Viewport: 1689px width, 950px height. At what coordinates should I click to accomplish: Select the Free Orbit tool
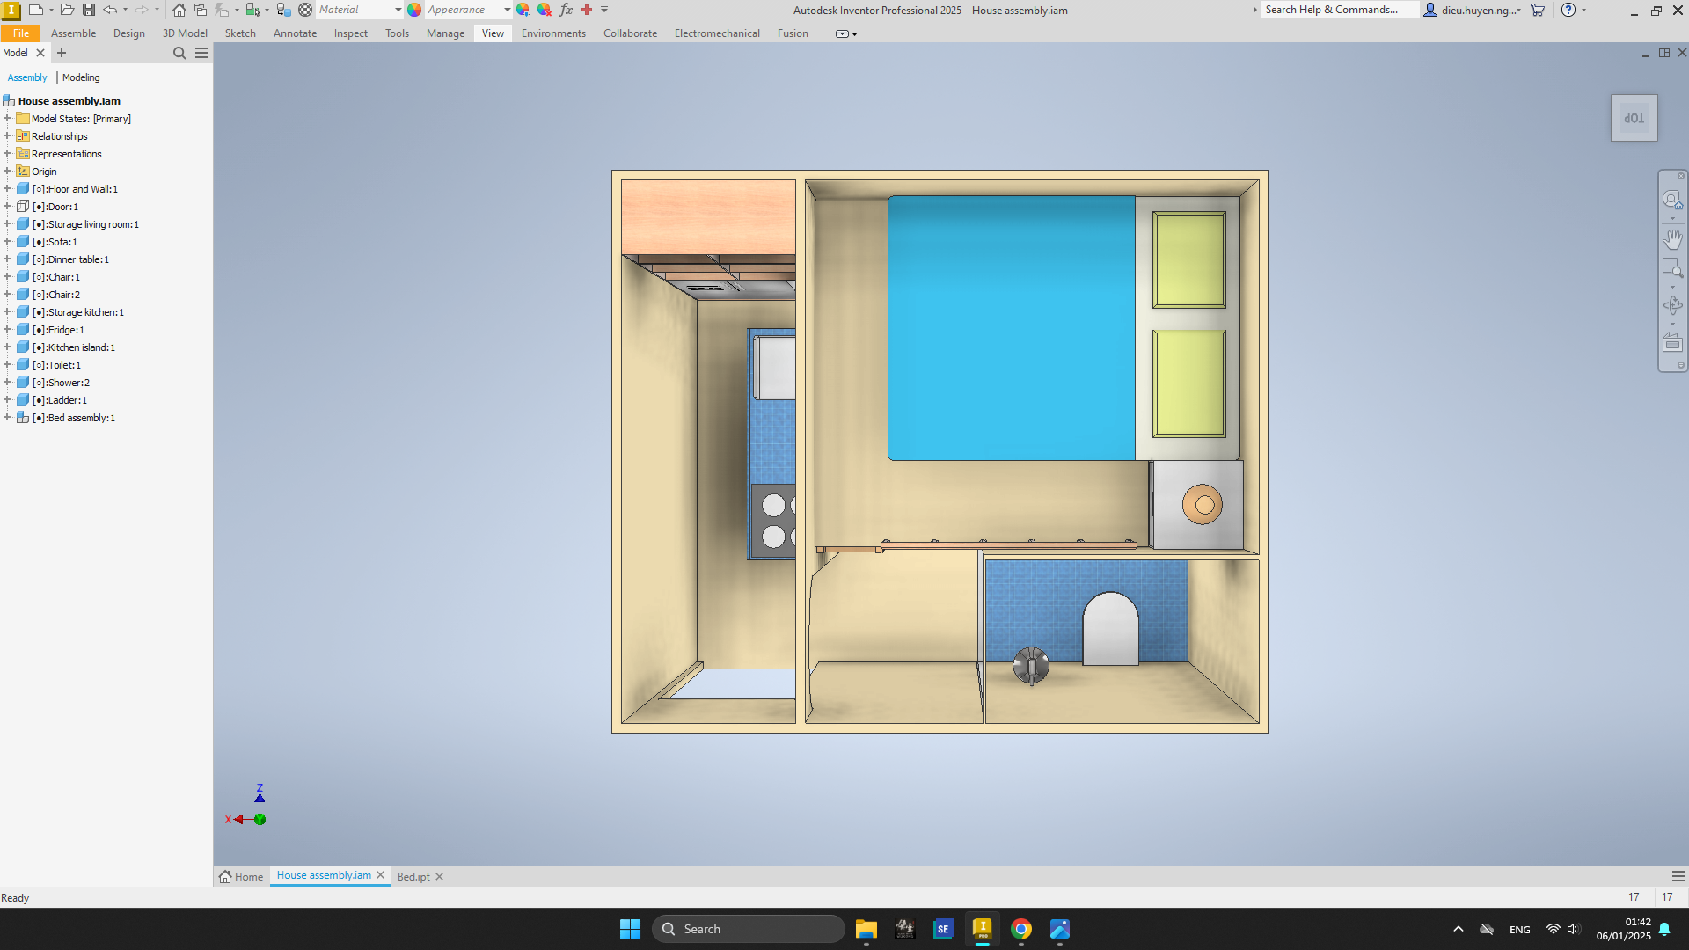[x=1672, y=305]
